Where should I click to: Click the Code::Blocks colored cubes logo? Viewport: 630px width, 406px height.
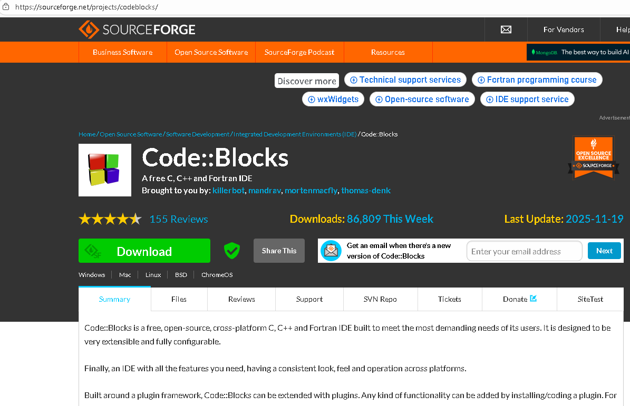tap(105, 170)
